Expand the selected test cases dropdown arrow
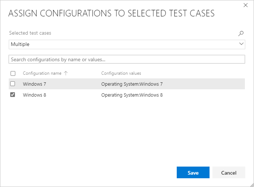This screenshot has width=254, height=187. click(241, 44)
